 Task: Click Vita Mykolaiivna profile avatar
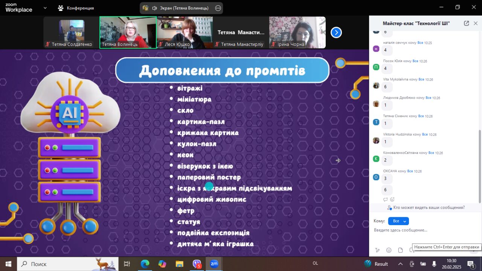click(376, 85)
